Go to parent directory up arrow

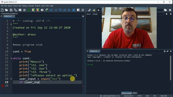coord(170,10)
